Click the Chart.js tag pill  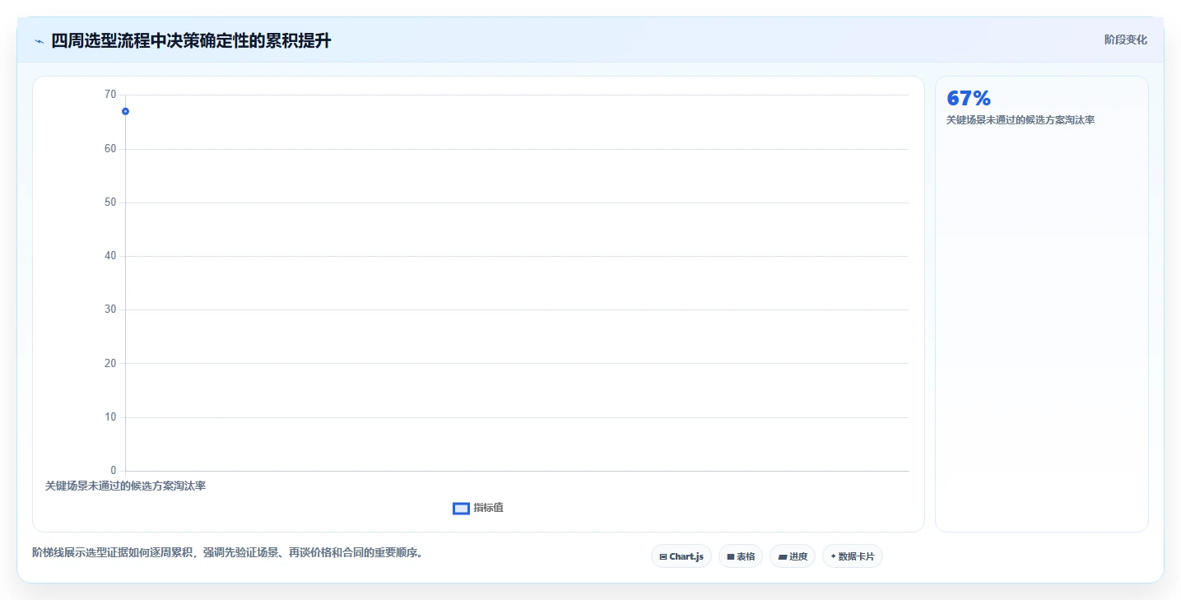tap(681, 556)
